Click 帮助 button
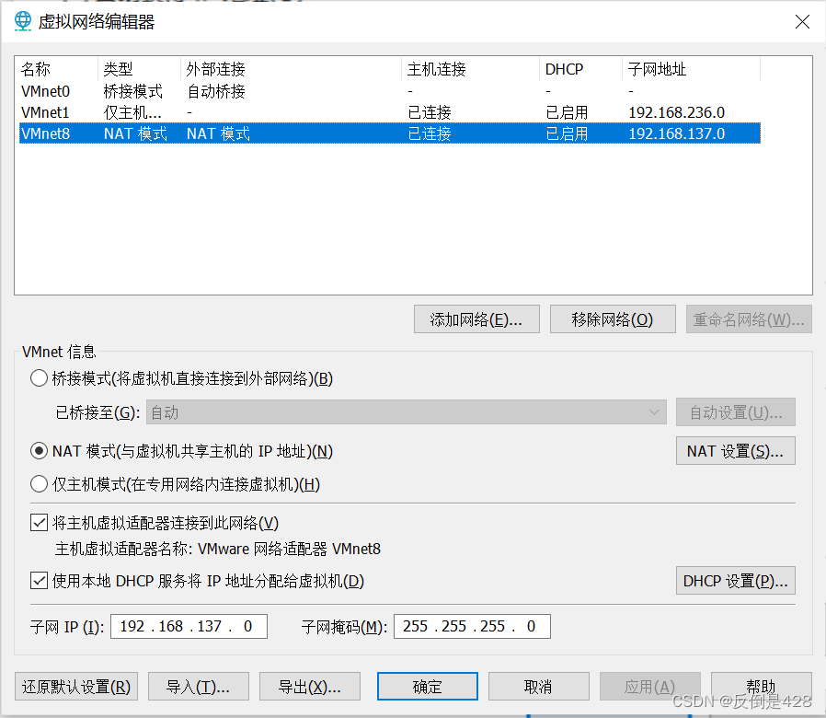The image size is (826, 718). coord(762,687)
